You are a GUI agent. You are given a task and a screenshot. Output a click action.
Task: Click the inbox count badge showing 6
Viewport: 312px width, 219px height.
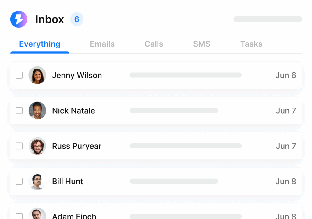[77, 19]
